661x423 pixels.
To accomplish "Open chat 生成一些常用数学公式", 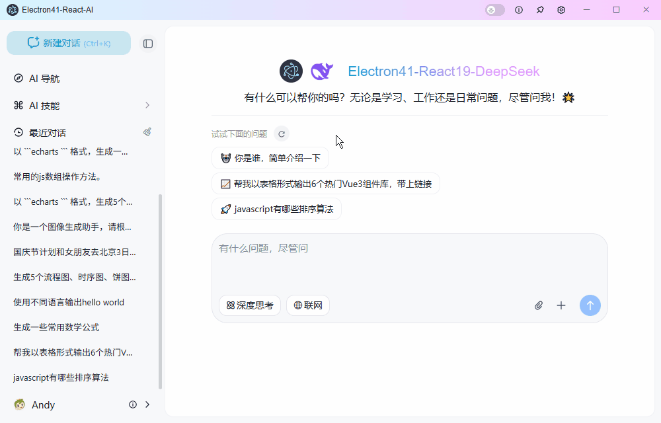I will point(56,327).
